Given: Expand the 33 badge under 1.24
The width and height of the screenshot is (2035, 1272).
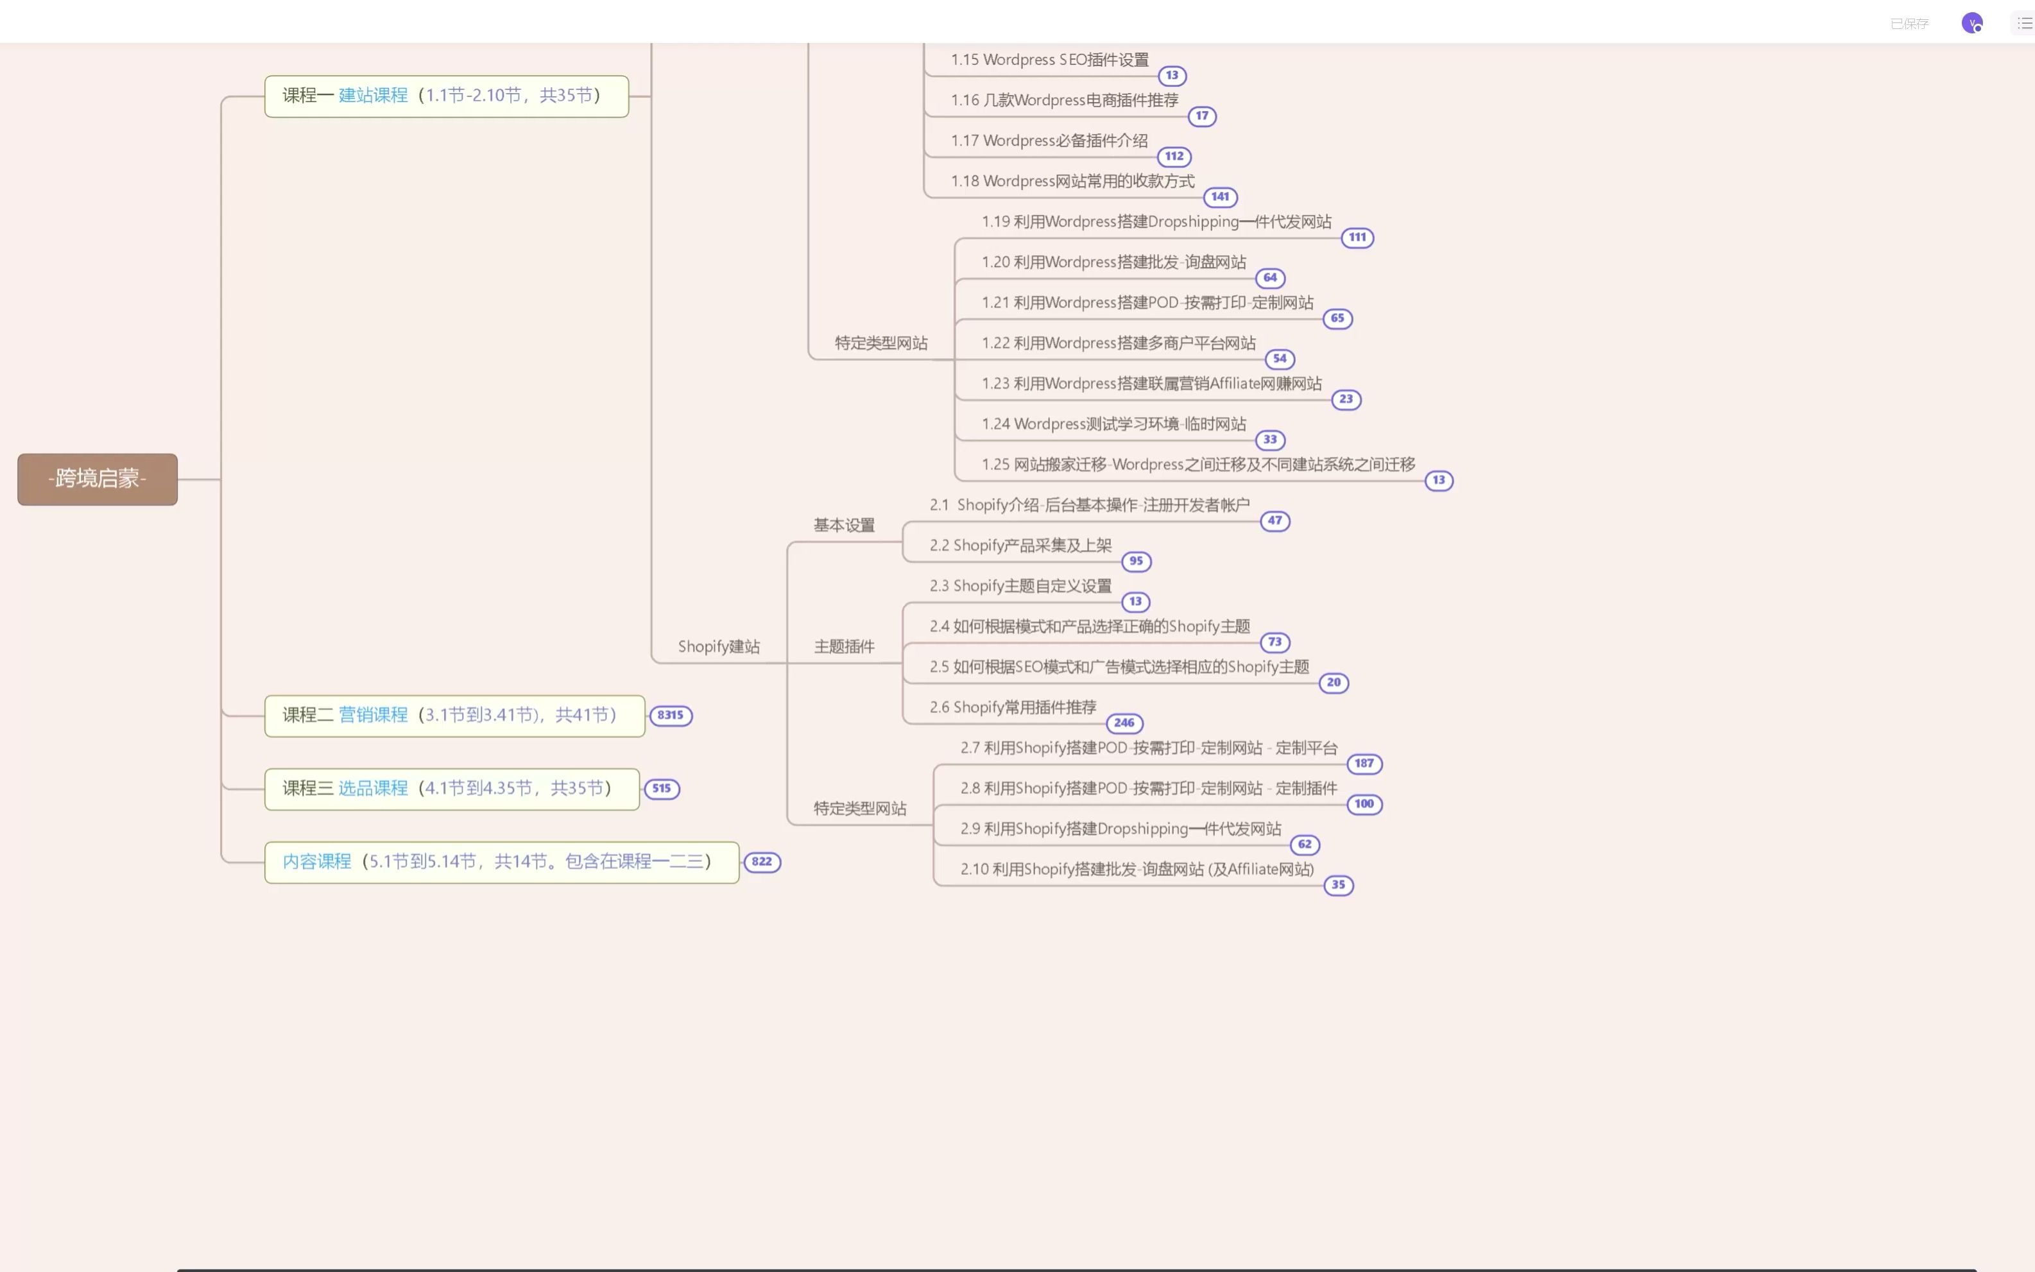Looking at the screenshot, I should coord(1270,439).
